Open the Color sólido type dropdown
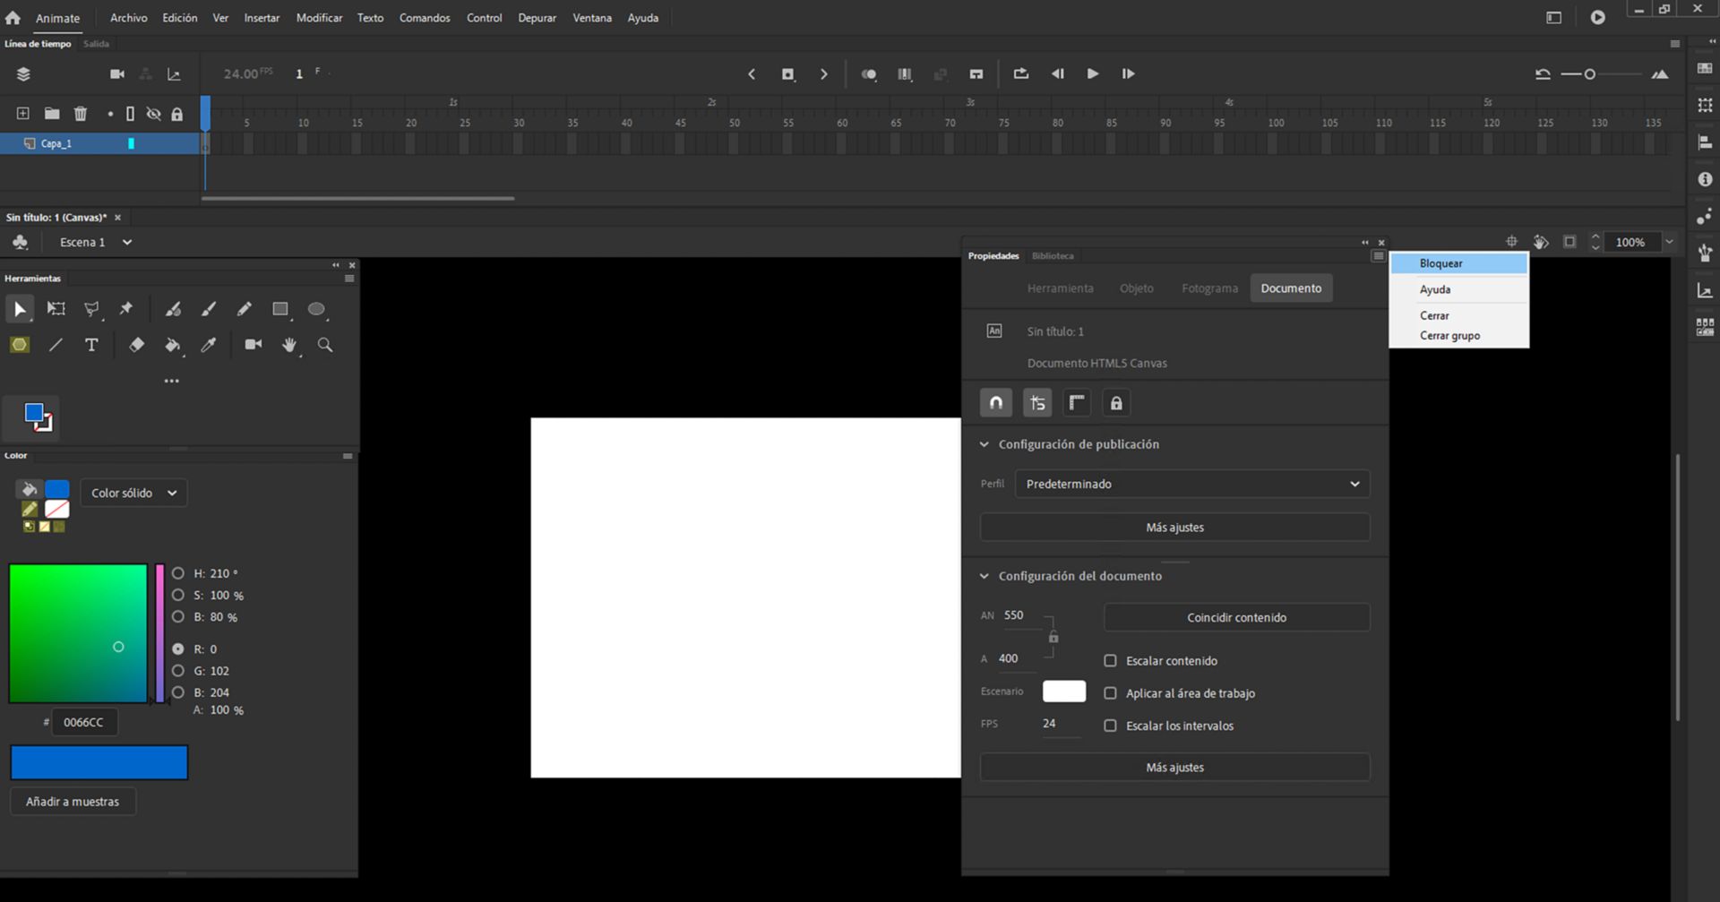Screen dimensions: 1720x902 (133, 493)
